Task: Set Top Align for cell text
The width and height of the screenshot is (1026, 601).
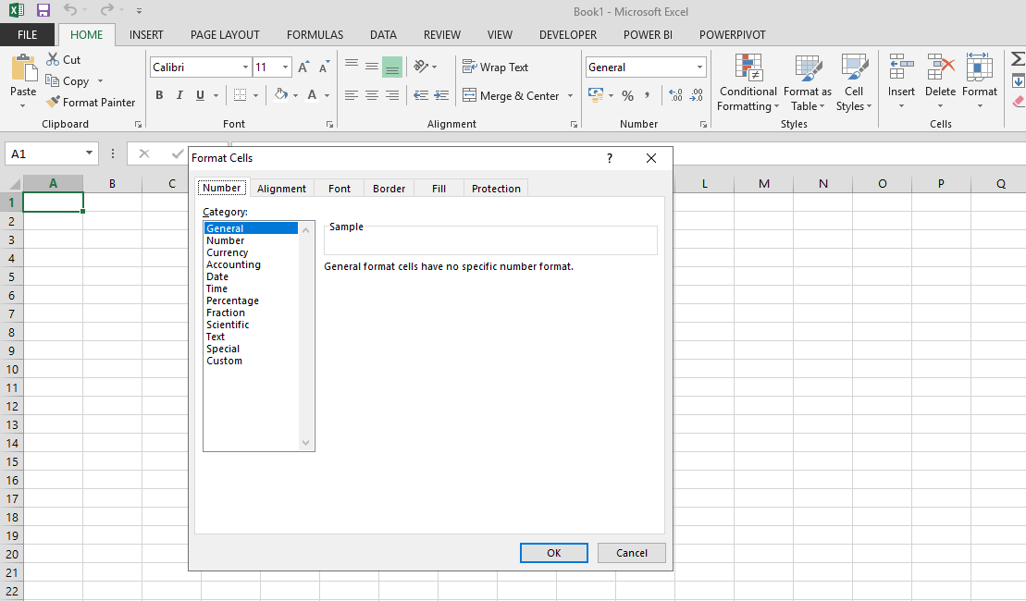Action: [352, 66]
